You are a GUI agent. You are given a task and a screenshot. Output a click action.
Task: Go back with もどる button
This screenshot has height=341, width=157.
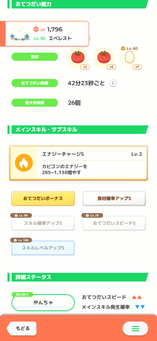coord(22,328)
